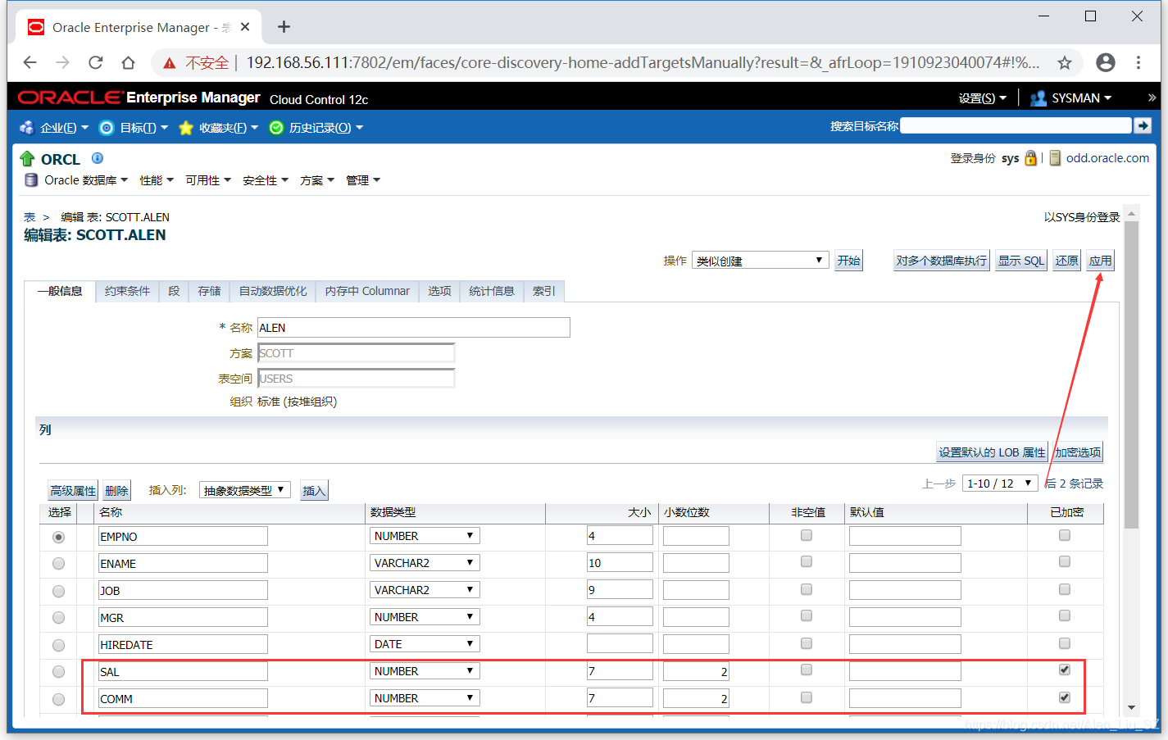Click the double-arrow overflow icon in header
Screen dimensions: 1168x740
tap(1152, 98)
